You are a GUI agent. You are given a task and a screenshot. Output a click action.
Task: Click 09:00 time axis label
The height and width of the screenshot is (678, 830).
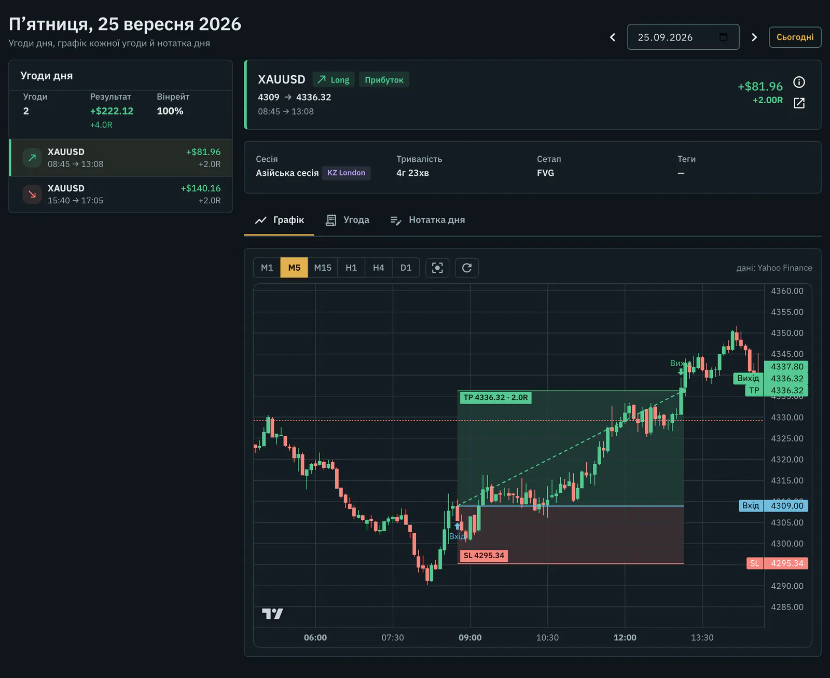click(x=470, y=638)
